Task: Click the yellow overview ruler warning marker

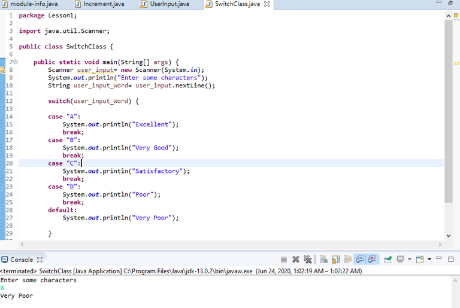Action: coord(456,63)
